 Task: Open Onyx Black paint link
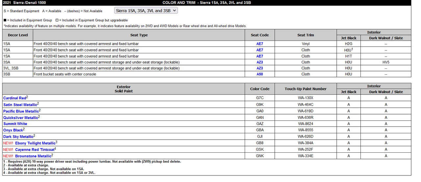point(13,130)
